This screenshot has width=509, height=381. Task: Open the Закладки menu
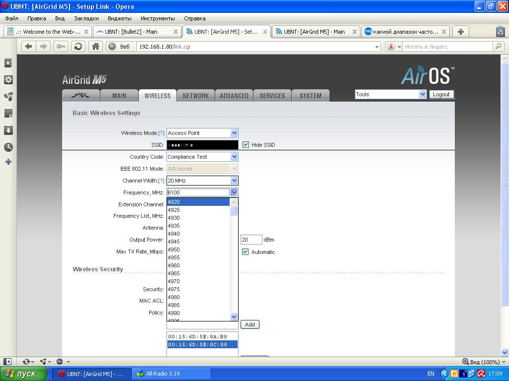(86, 18)
